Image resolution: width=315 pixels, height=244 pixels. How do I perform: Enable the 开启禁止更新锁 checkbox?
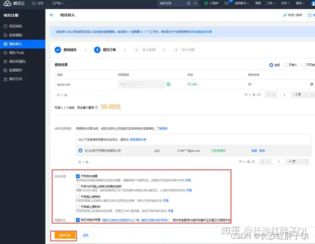pyautogui.click(x=78, y=207)
